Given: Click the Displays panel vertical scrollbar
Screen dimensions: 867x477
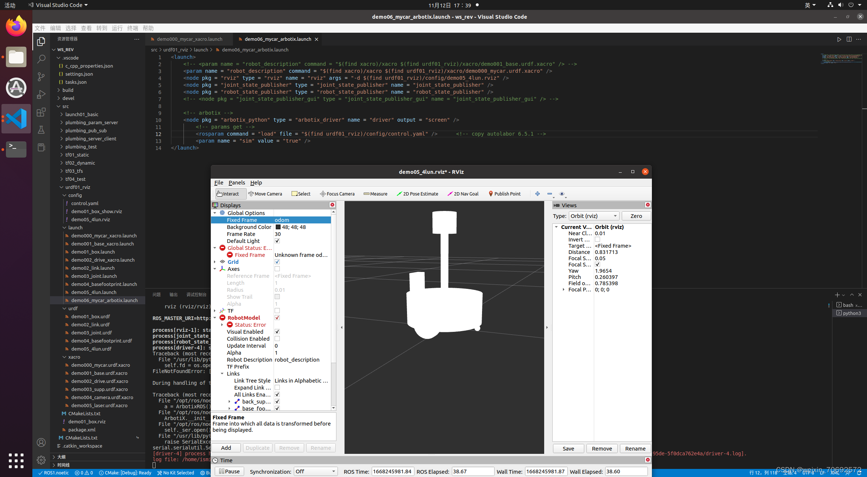Looking at the screenshot, I should [333, 309].
